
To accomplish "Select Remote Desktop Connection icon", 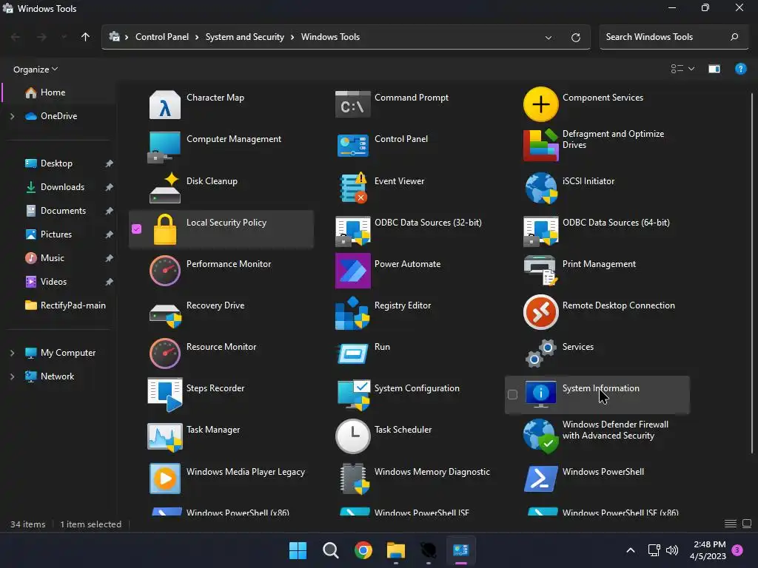I will 540,312.
